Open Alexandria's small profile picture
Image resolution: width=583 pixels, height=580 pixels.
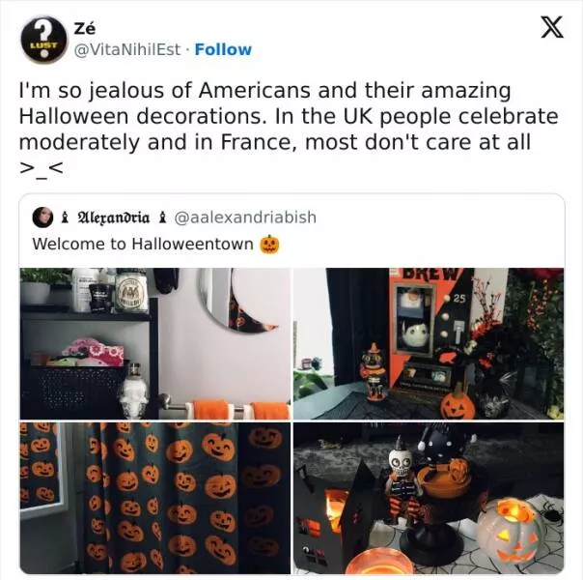click(42, 217)
